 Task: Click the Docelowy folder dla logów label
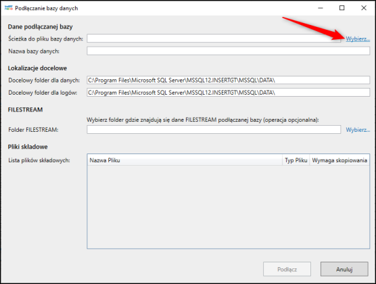click(x=43, y=93)
